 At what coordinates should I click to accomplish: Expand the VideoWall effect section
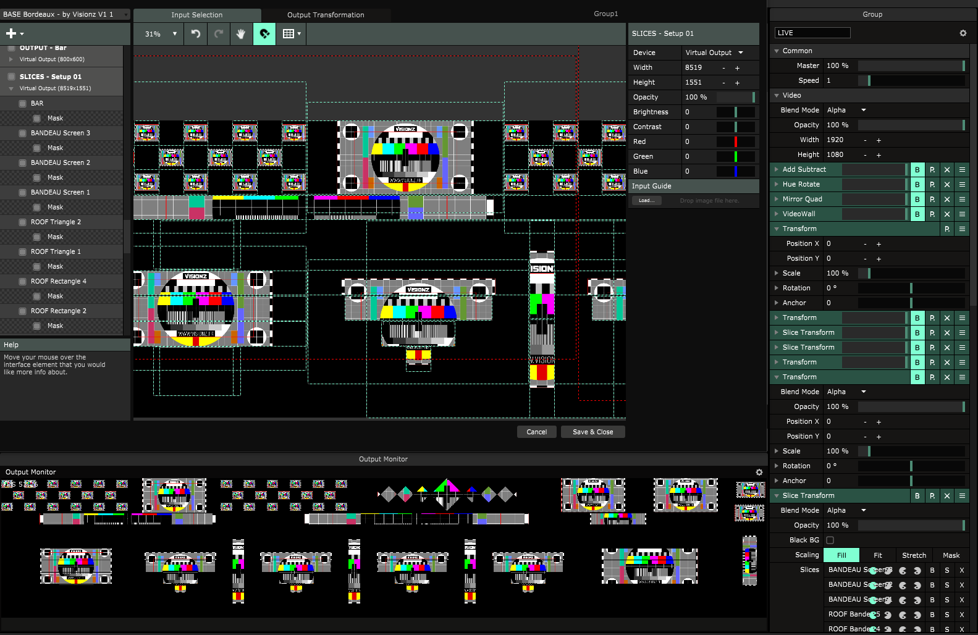coord(777,214)
